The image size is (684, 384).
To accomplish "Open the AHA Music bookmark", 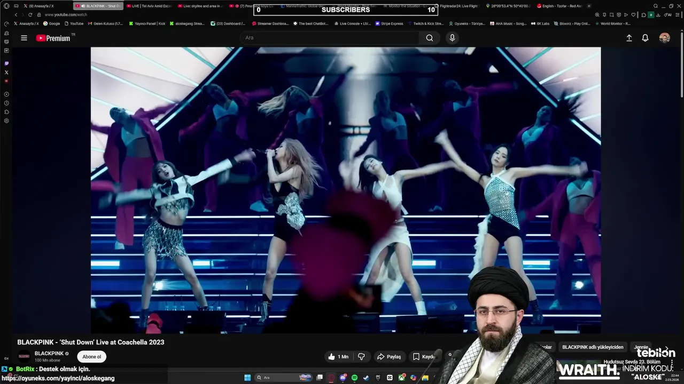I will (x=508, y=23).
